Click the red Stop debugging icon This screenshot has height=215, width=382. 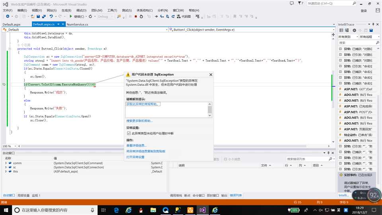[136, 16]
